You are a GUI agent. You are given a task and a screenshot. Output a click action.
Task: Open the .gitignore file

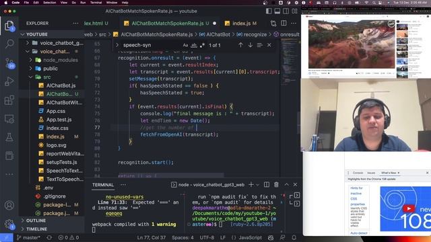click(x=55, y=196)
